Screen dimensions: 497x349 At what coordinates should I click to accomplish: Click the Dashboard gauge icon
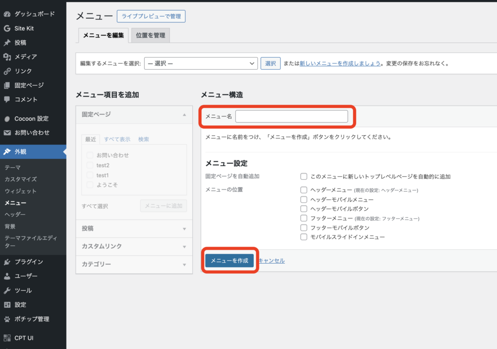[7, 14]
